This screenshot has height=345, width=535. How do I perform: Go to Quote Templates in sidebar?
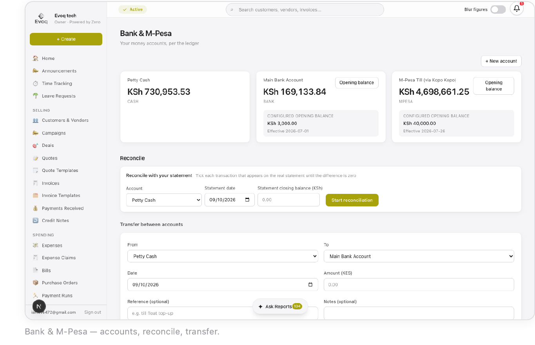click(x=60, y=170)
